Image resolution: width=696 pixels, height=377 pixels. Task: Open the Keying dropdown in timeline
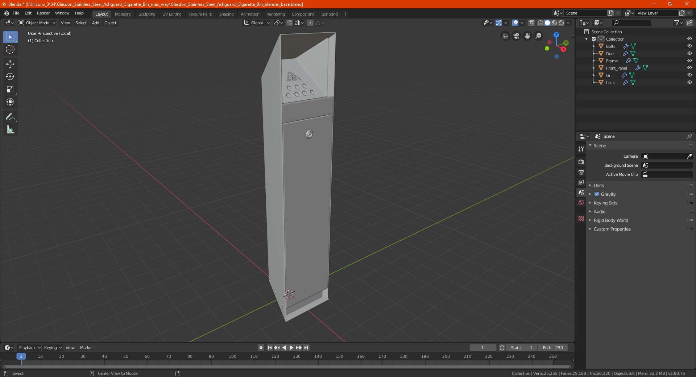coord(53,348)
